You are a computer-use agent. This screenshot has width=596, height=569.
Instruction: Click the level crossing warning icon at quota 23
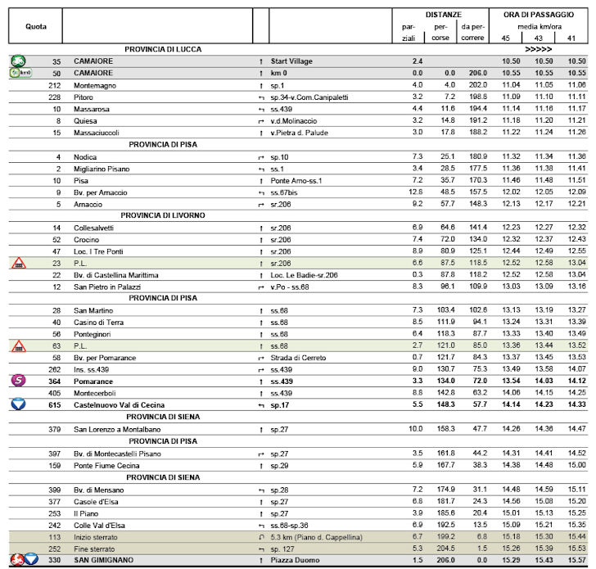18,263
